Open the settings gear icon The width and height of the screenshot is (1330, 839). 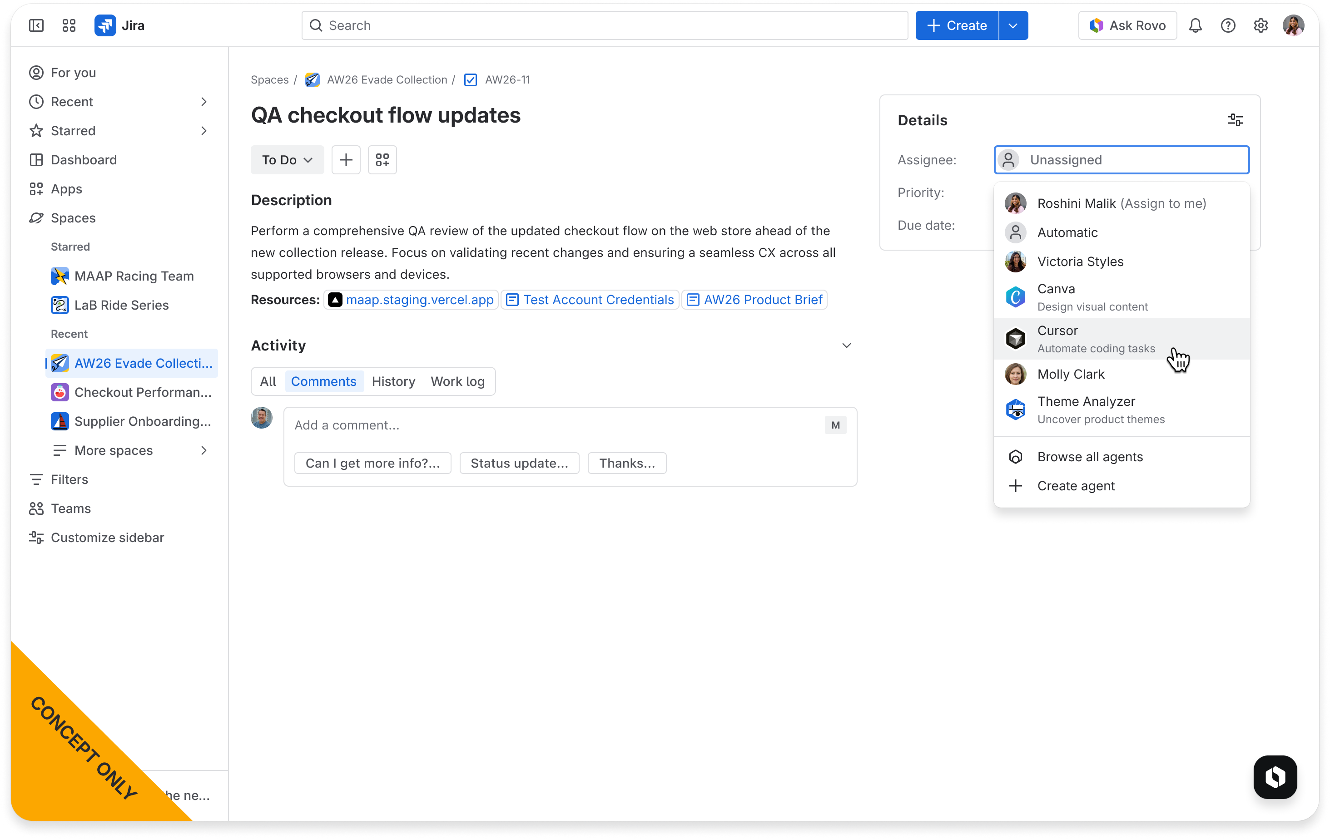[x=1261, y=25]
